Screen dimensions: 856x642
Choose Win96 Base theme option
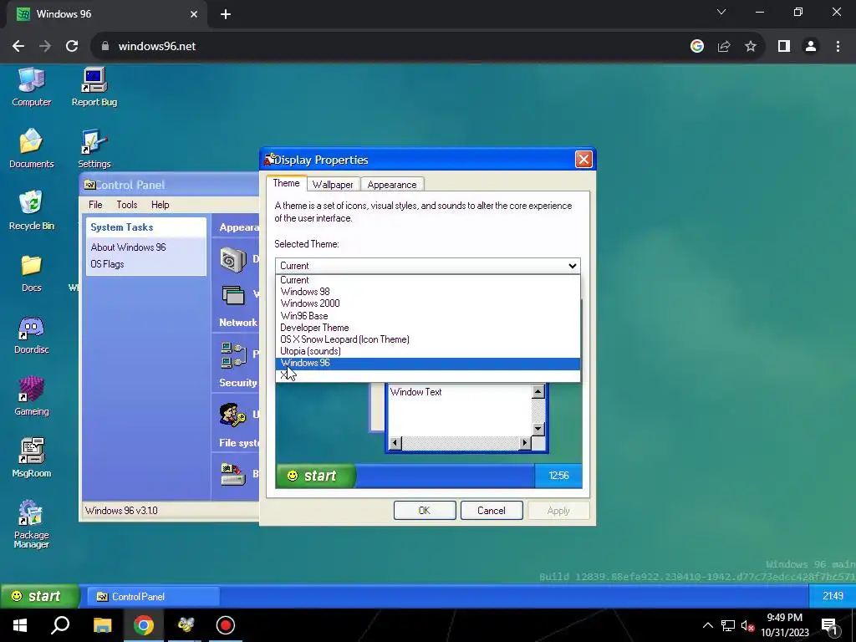(427, 316)
